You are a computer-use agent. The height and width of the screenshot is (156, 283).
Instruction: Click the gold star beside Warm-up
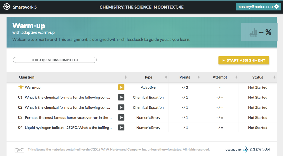click(x=21, y=87)
